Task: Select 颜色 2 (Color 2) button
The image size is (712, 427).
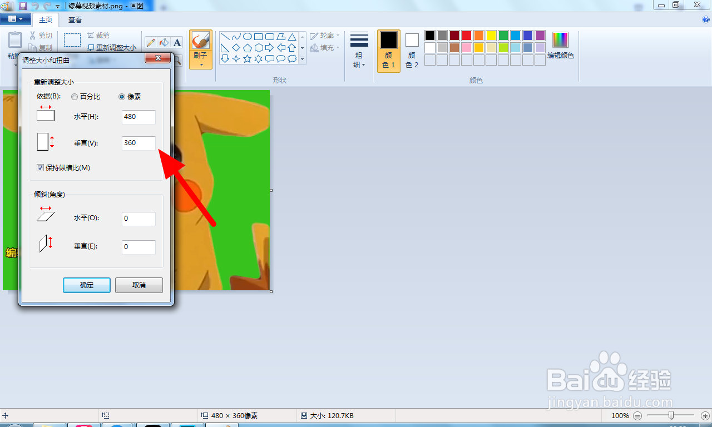Action: coord(412,51)
